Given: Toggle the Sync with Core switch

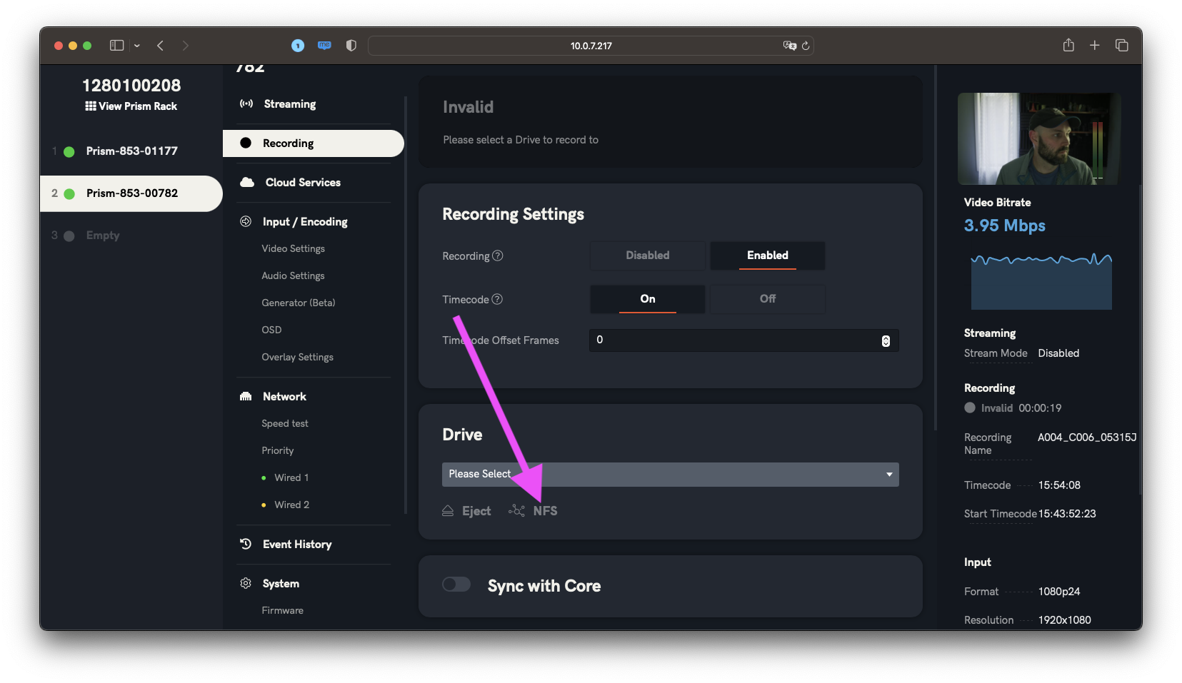Looking at the screenshot, I should click(x=456, y=585).
